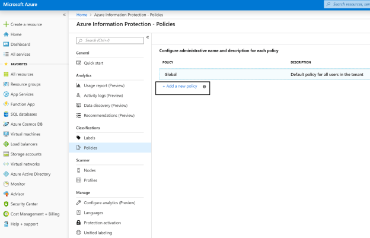Click the All services label
The width and height of the screenshot is (370, 238).
click(x=20, y=54)
